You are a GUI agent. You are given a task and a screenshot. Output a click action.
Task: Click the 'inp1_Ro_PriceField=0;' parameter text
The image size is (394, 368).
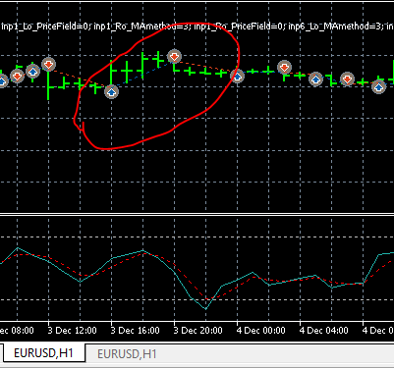point(240,26)
